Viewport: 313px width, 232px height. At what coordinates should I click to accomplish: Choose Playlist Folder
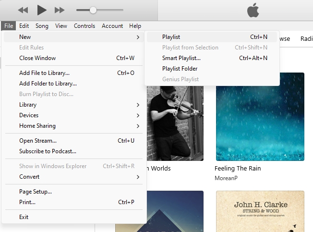[x=212, y=69]
